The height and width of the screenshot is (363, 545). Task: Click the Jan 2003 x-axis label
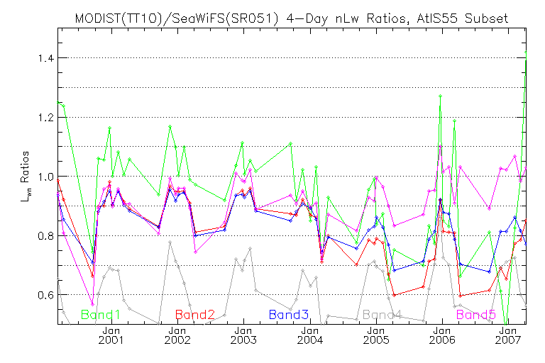pos(243,335)
